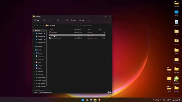Open the Sort dropdown menu
This screenshot has height=102, width=182.
pos(74,20)
